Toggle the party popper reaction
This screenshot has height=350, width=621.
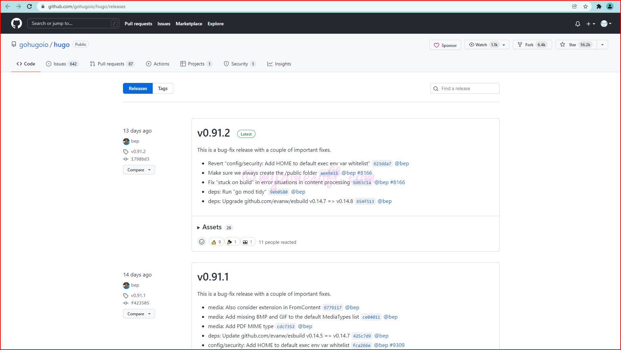pos(232,242)
